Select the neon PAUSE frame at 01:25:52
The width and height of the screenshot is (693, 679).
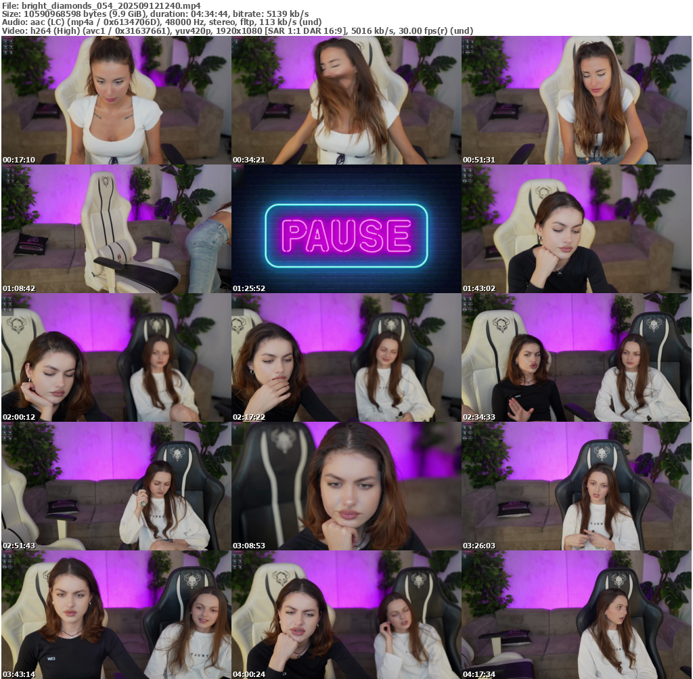click(x=346, y=229)
